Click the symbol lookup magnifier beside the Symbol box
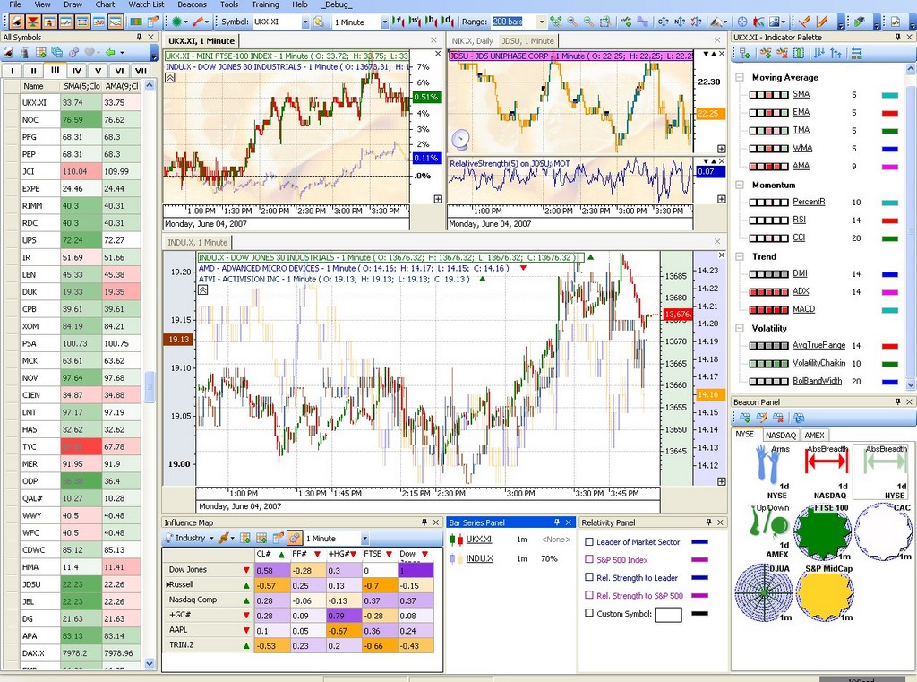This screenshot has width=917, height=682. click(x=319, y=22)
